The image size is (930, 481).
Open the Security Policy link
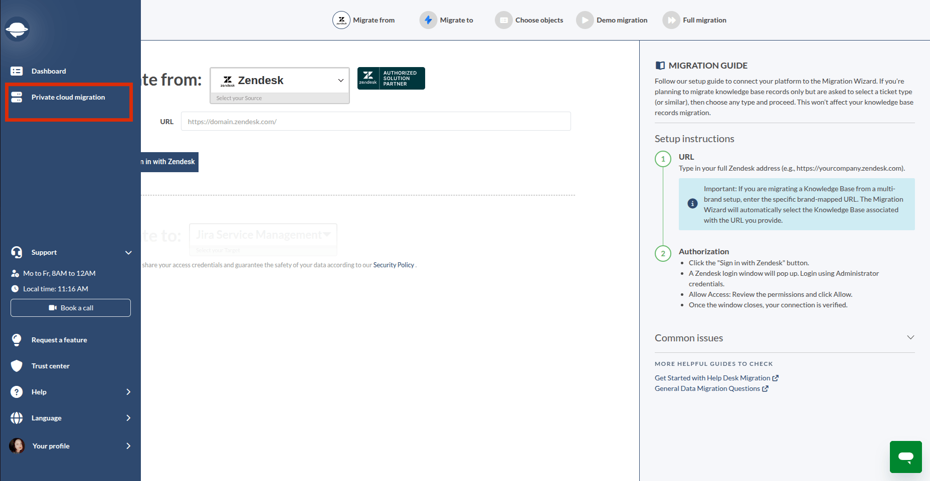(x=394, y=265)
